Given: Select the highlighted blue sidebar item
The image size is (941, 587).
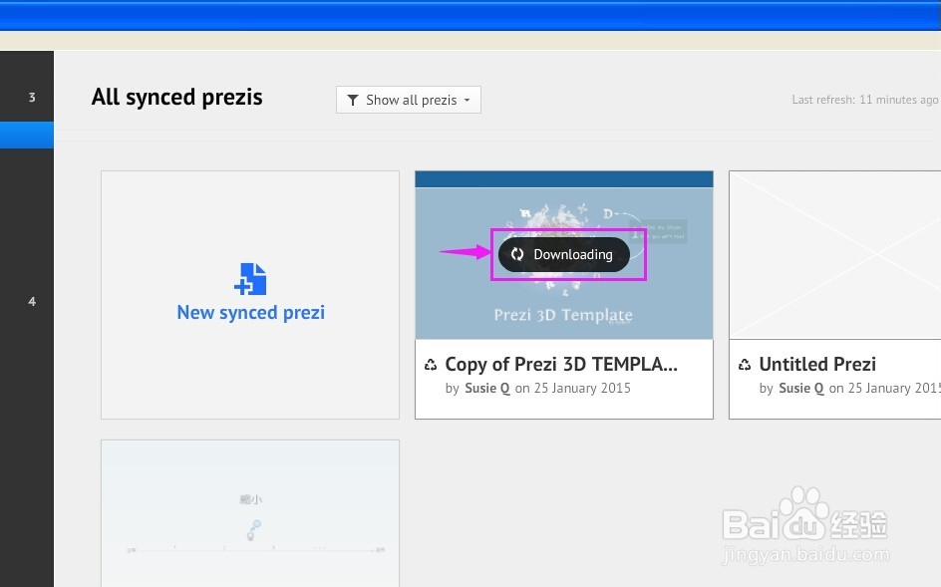Looking at the screenshot, I should click(27, 136).
